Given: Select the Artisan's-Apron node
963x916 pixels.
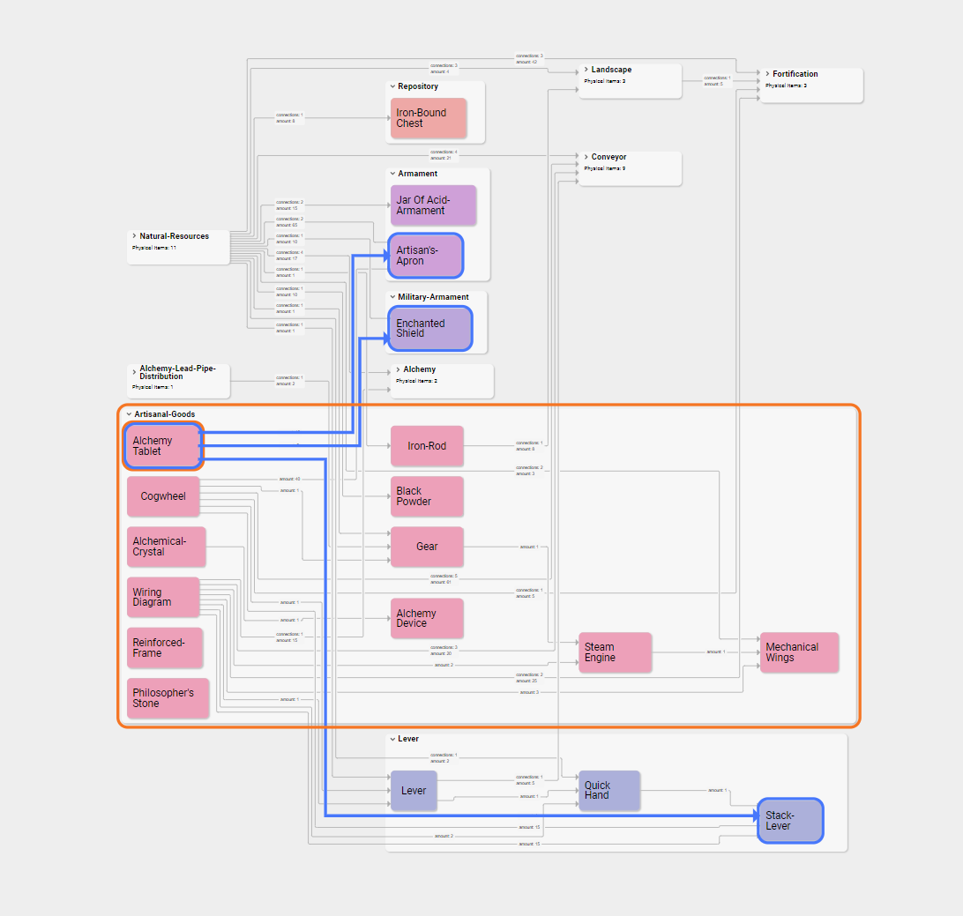Looking at the screenshot, I should click(x=424, y=255).
